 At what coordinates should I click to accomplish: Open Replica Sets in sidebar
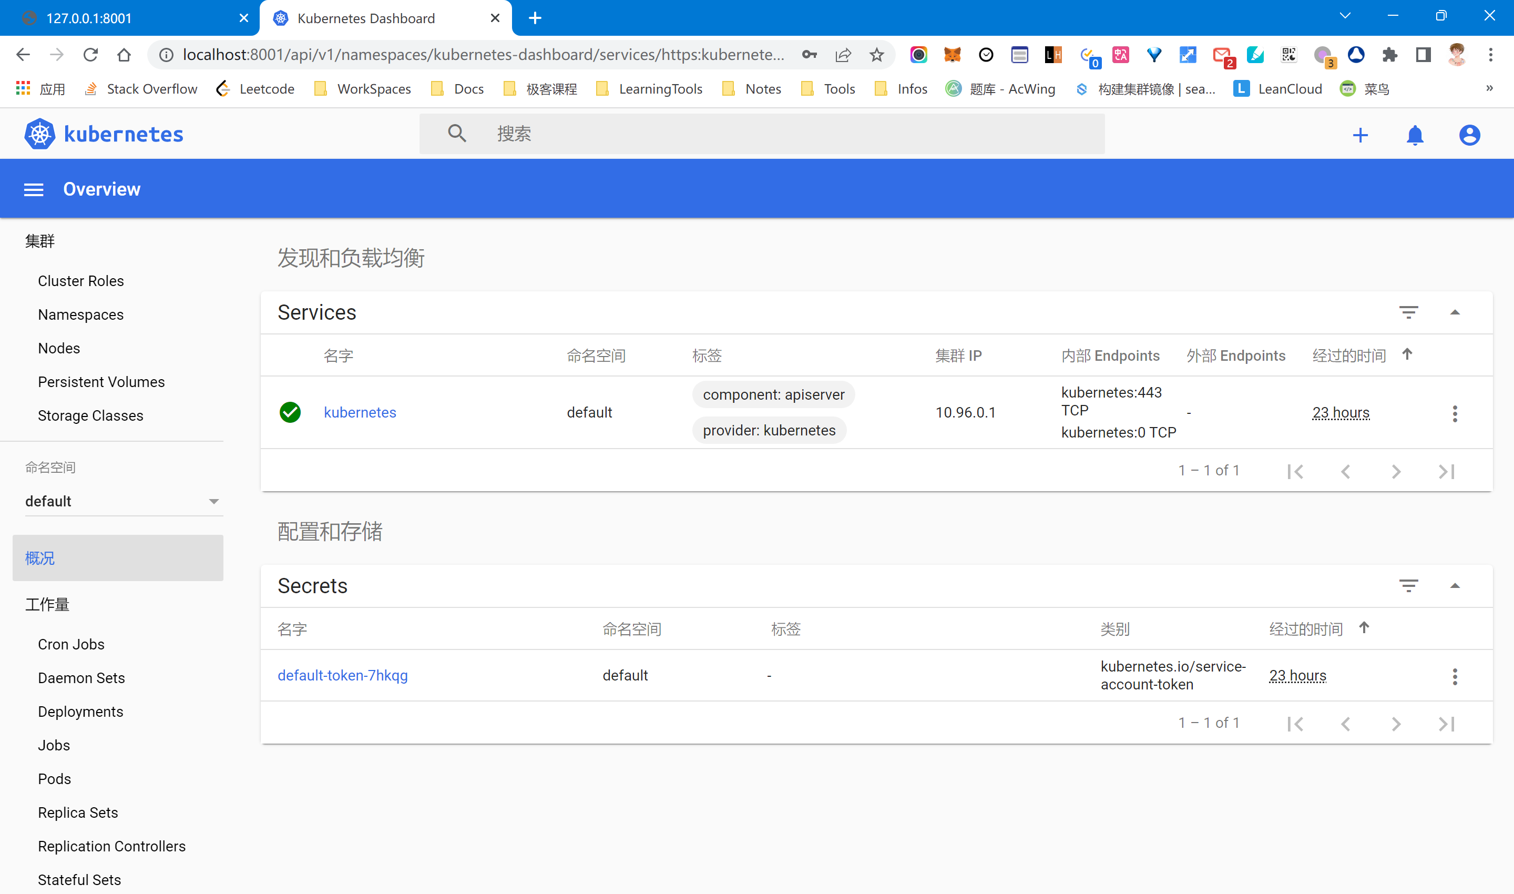point(78,812)
